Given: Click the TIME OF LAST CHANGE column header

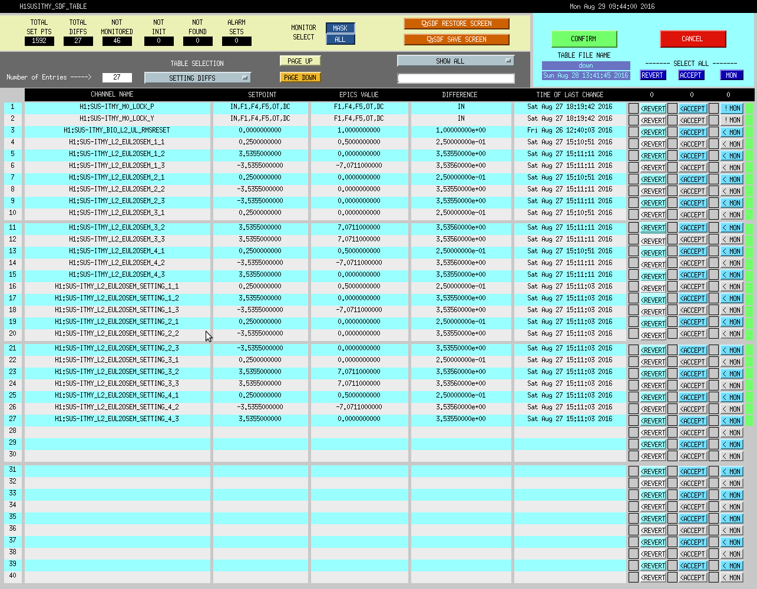Looking at the screenshot, I should [570, 94].
